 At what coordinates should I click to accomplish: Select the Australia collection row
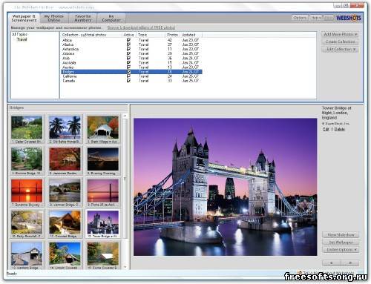click(x=131, y=62)
